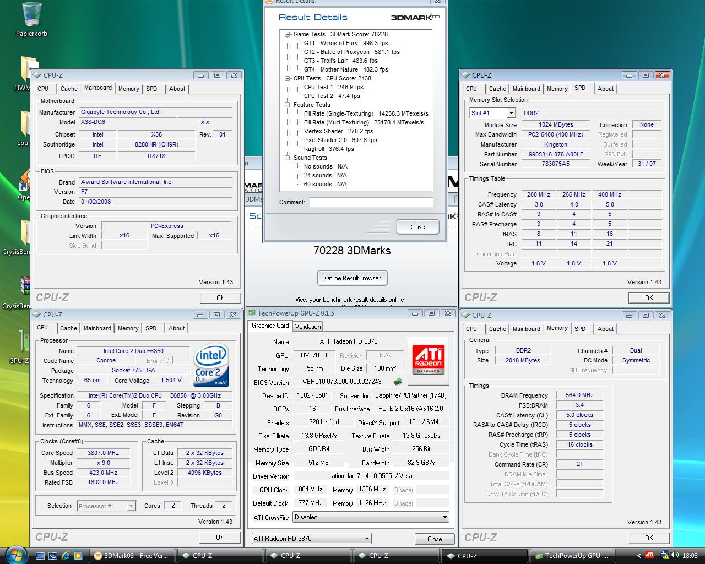Image resolution: width=705 pixels, height=564 pixels.
Task: Click the CPU-Z SPD window title icon
Action: (x=465, y=75)
